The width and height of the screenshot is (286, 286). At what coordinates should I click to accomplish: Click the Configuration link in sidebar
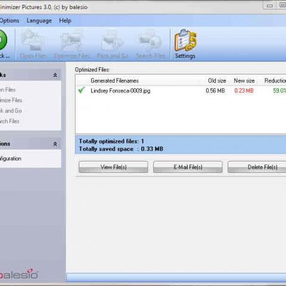point(11,158)
